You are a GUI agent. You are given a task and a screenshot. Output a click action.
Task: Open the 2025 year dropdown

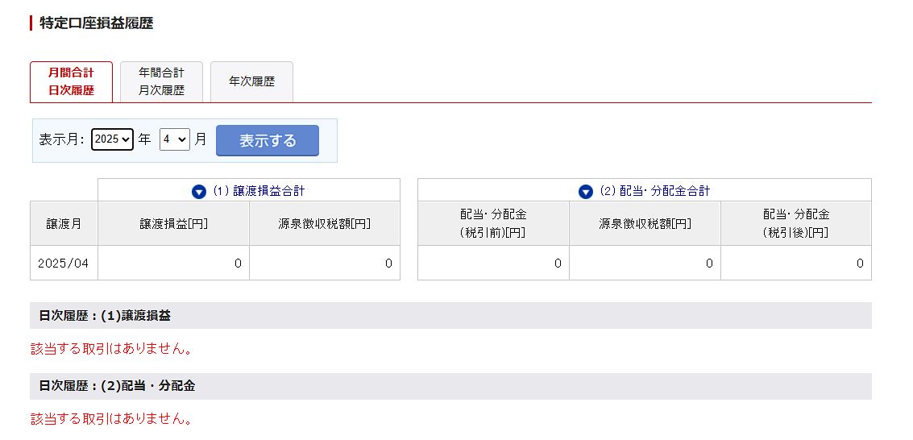click(x=112, y=139)
